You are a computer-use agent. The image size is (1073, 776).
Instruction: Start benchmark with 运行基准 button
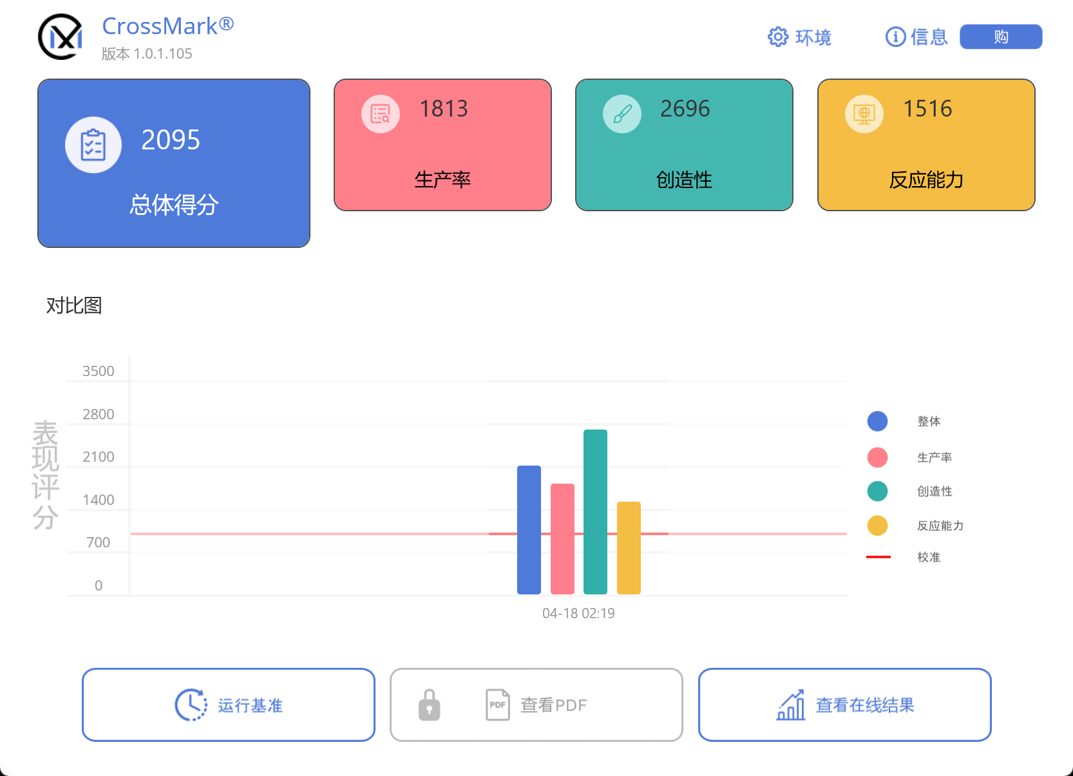229,705
